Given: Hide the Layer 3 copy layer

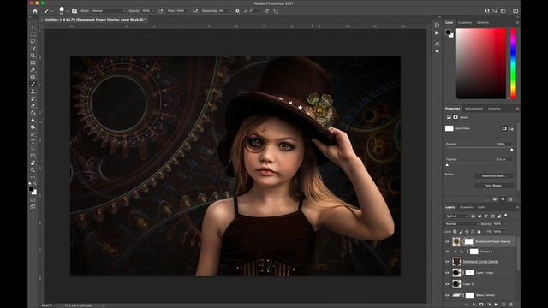Looking at the screenshot, I should point(447,273).
